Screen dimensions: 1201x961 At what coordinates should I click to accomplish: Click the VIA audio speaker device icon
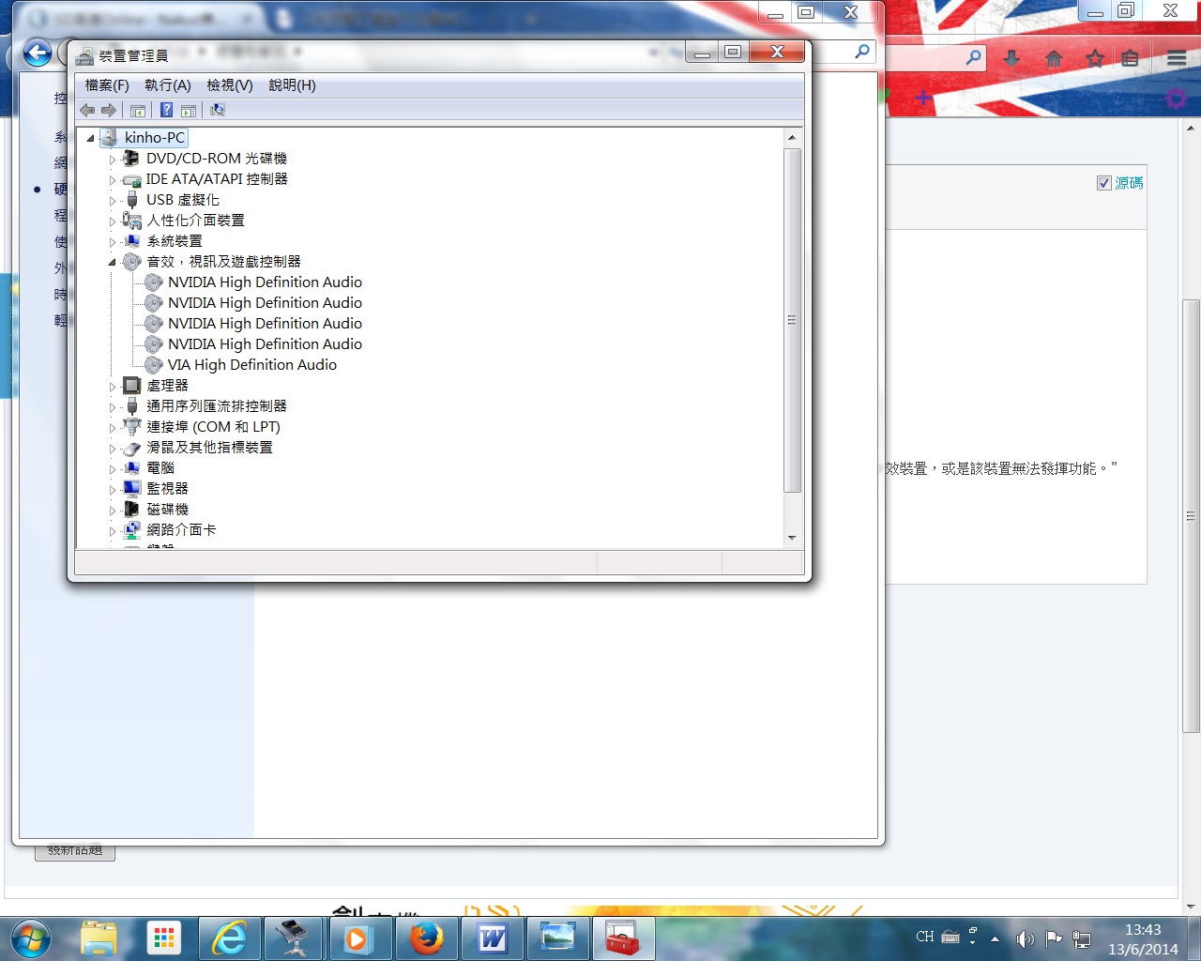154,365
